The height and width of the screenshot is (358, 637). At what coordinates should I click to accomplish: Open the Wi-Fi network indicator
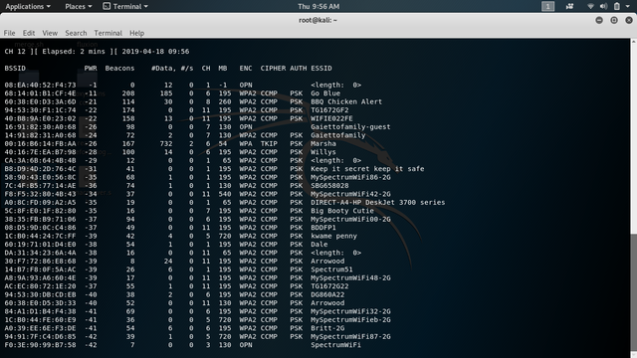590,6
